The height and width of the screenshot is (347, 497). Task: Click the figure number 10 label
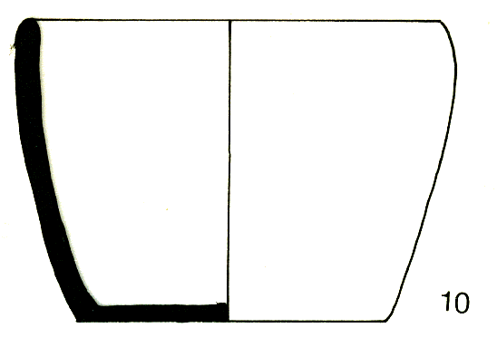[x=455, y=303]
